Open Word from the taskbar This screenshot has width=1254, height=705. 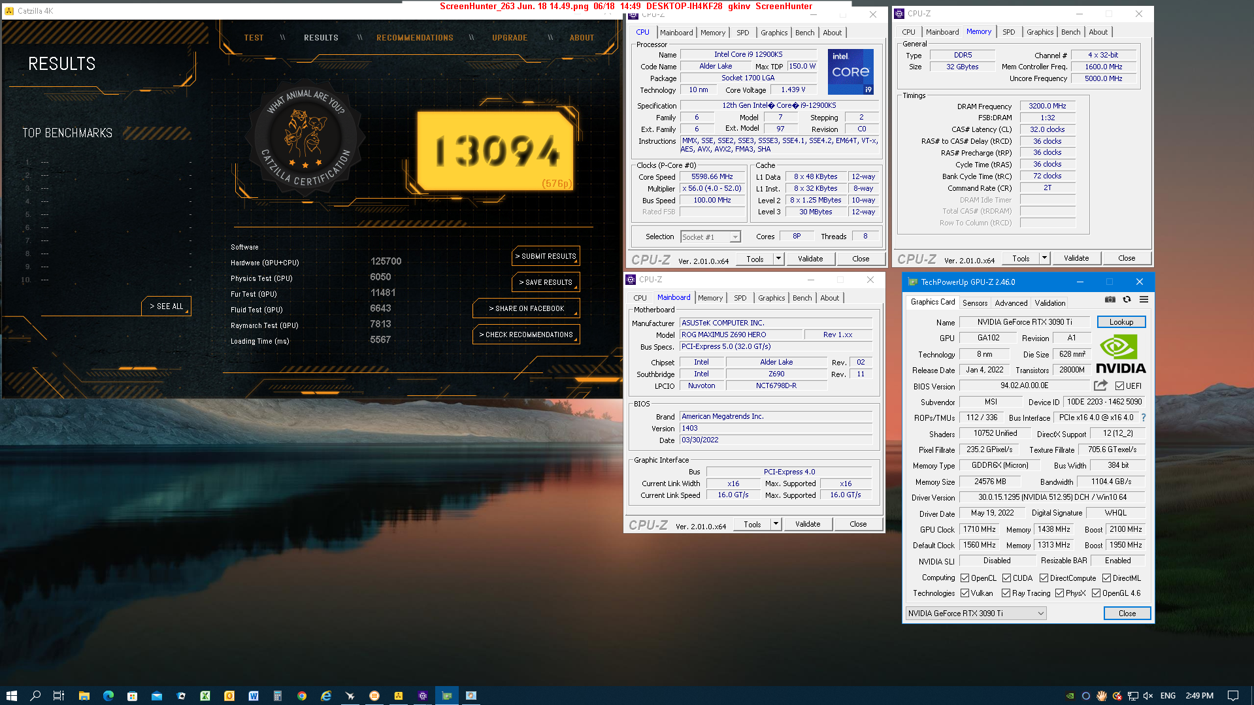click(254, 696)
